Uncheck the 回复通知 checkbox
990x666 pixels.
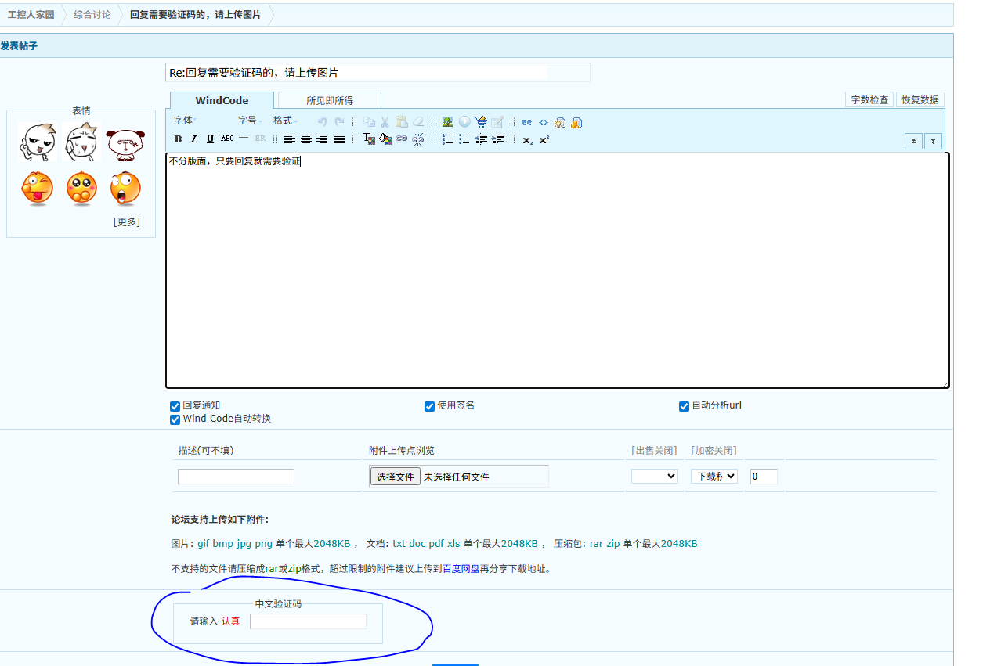tap(175, 406)
